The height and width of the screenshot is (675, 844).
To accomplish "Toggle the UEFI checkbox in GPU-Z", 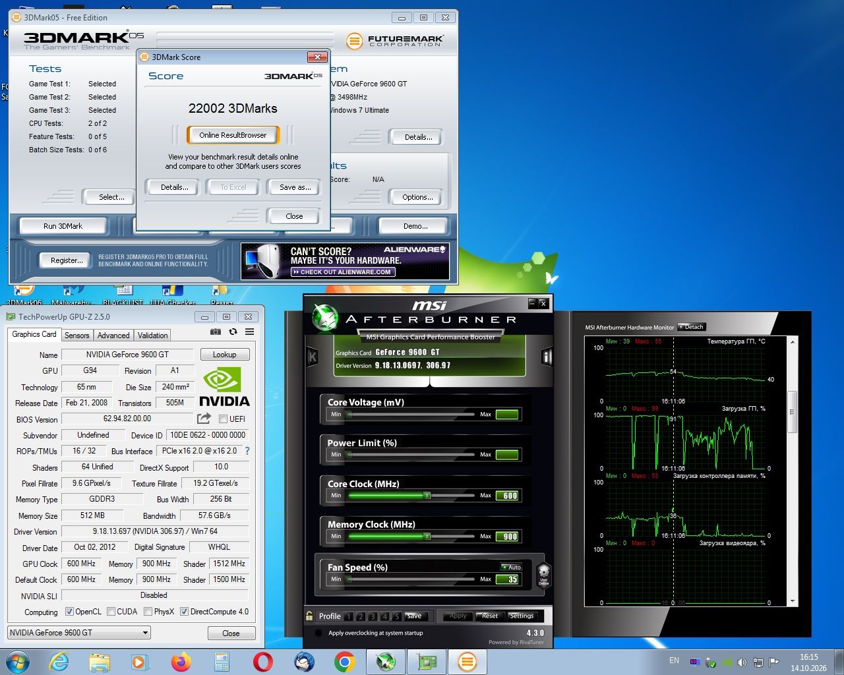I will click(223, 419).
